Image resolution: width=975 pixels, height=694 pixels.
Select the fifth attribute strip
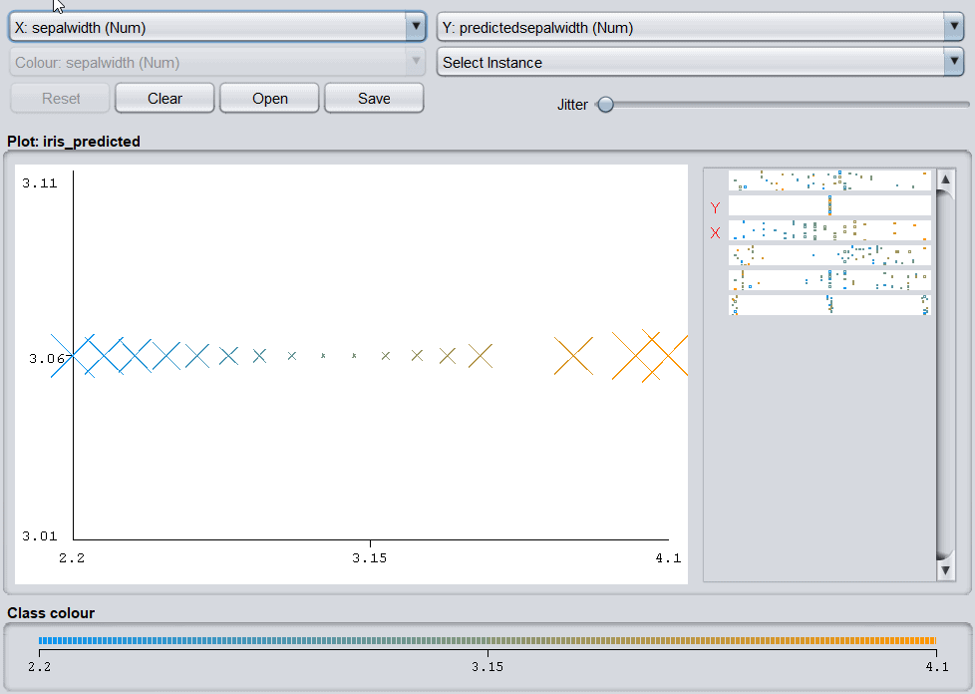point(829,280)
